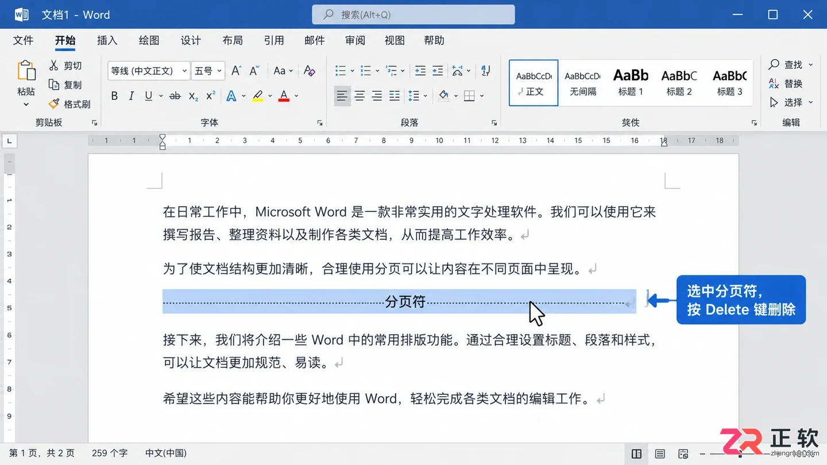The width and height of the screenshot is (827, 465).
Task: Toggle read mode view in status bar
Action: [x=636, y=454]
